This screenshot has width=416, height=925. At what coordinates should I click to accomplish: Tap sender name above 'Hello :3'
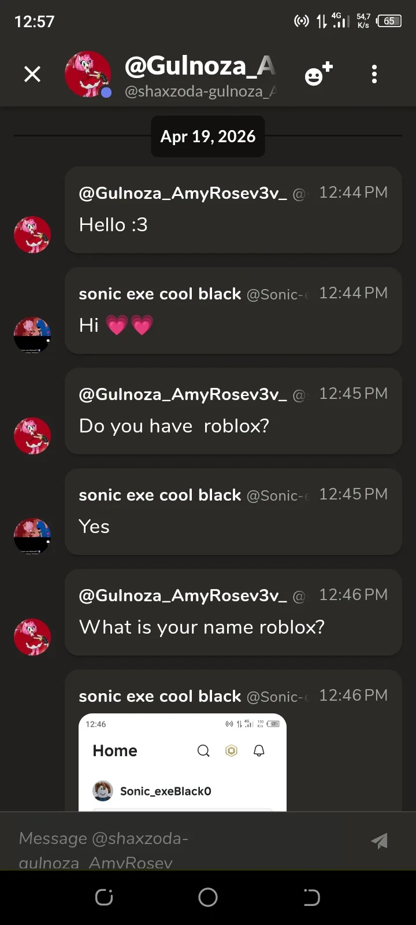183,193
